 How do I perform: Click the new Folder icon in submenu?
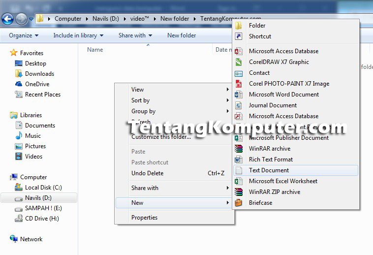click(239, 26)
